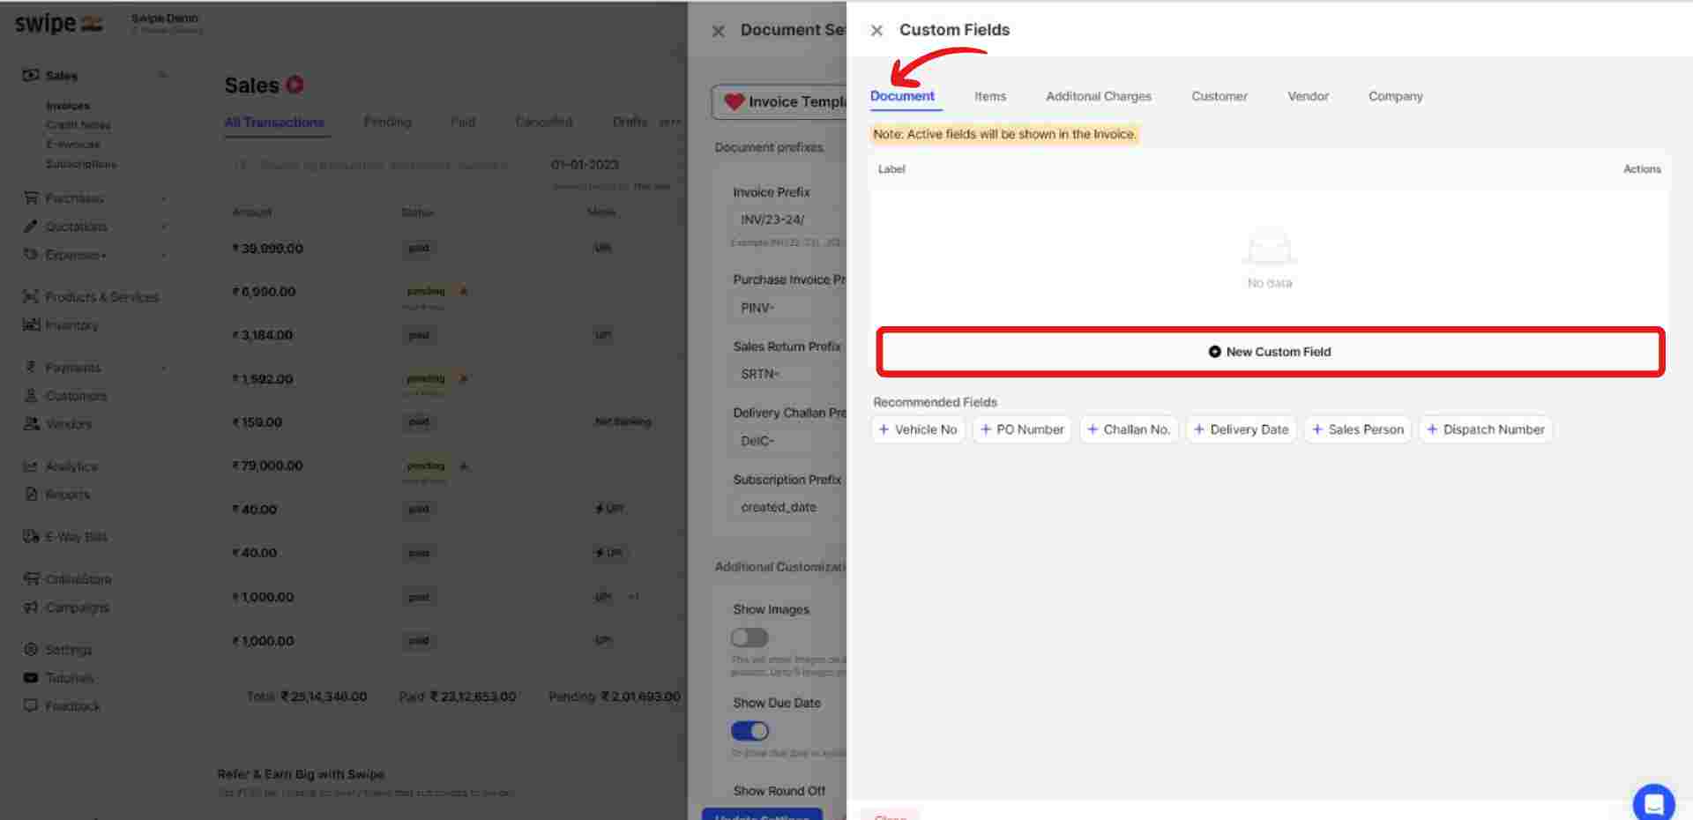The image size is (1693, 820).
Task: Toggle the Show Images switch
Action: (x=750, y=637)
